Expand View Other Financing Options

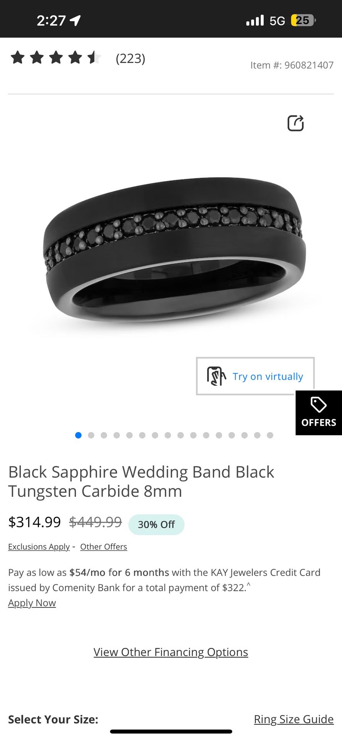171,652
